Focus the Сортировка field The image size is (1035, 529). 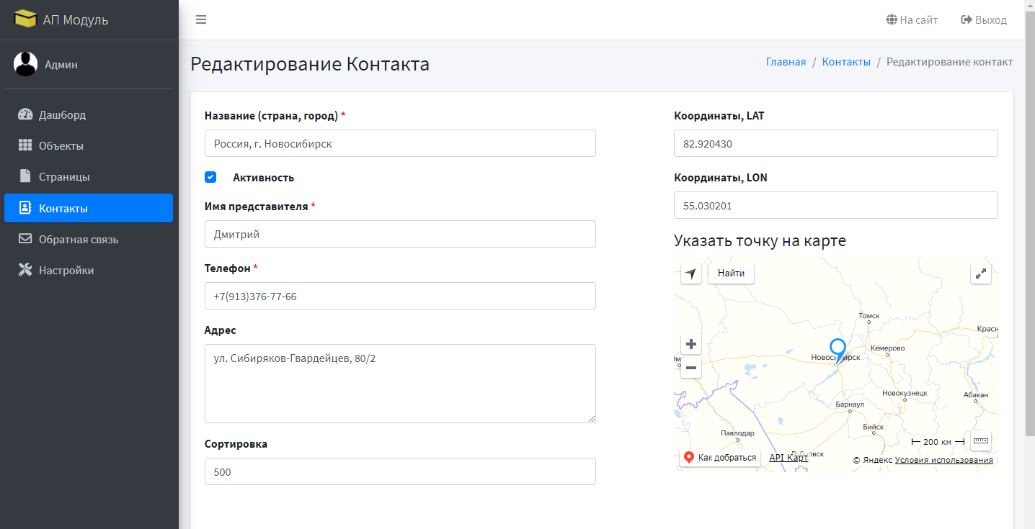click(400, 471)
